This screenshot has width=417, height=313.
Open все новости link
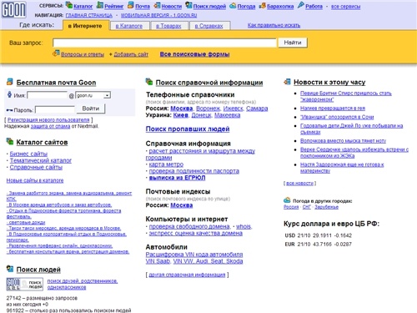[x=299, y=184]
